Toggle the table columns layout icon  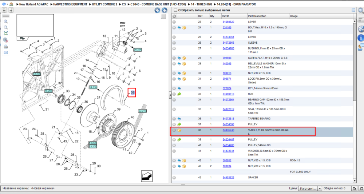pyautogui.click(x=353, y=10)
